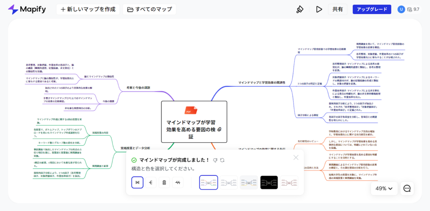Click the thumbs-down feedback icon
This screenshot has height=211, width=430.
tap(215, 160)
